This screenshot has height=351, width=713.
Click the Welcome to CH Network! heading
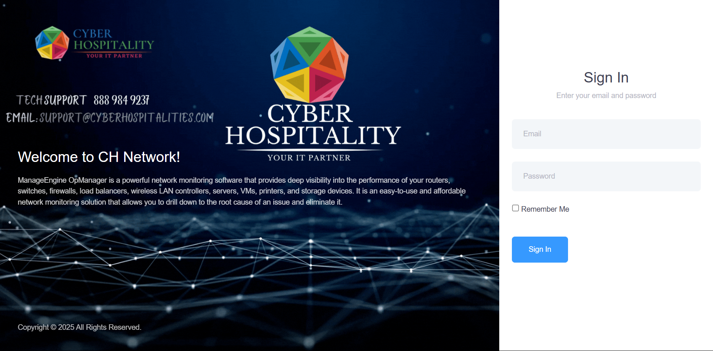[99, 157]
